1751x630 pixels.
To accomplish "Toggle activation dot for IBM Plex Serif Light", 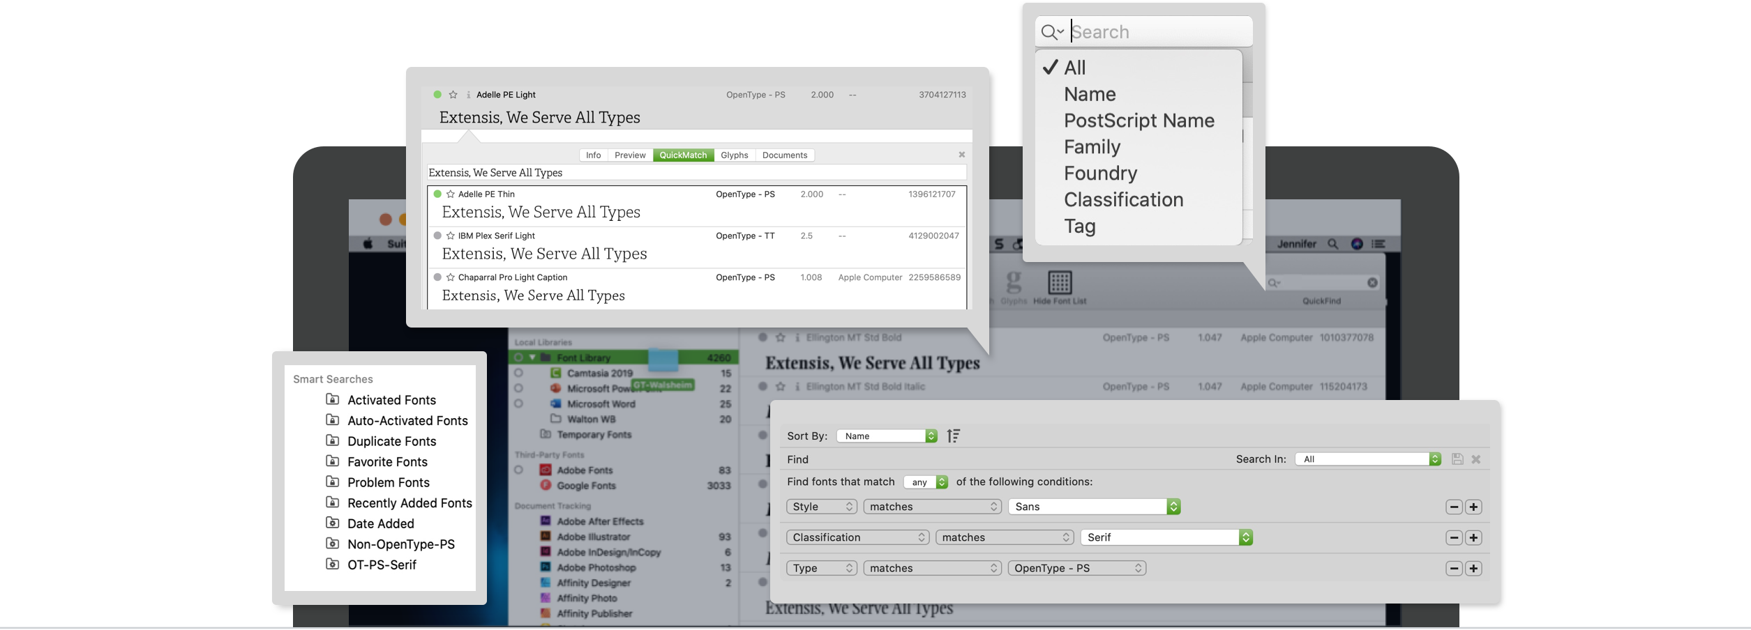I will pyautogui.click(x=437, y=236).
